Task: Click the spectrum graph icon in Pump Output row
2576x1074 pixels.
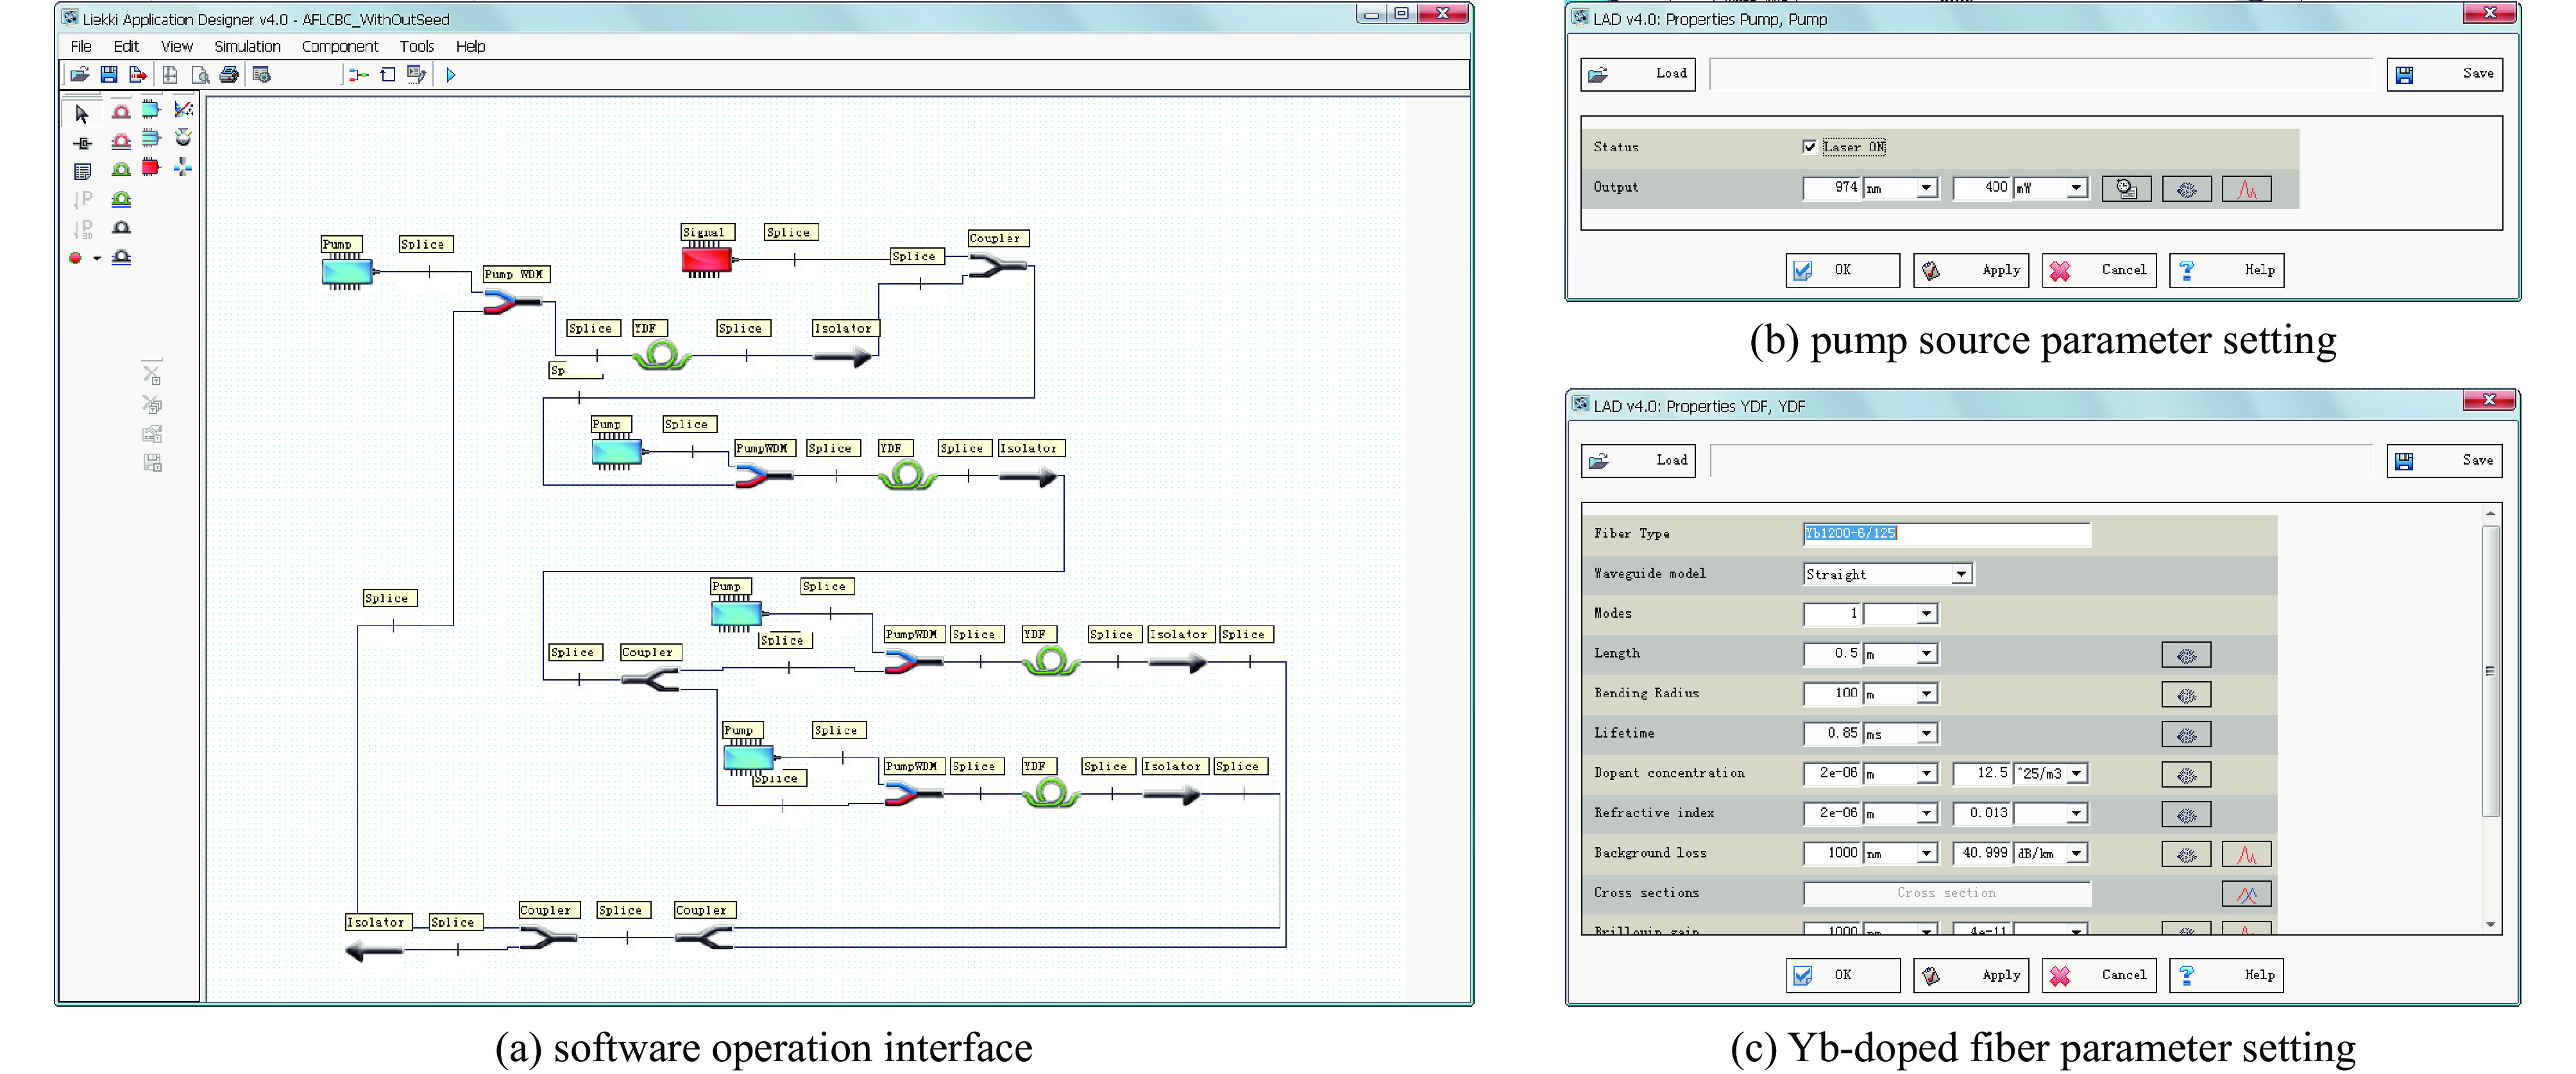Action: [x=2246, y=189]
